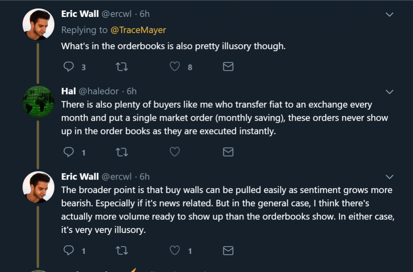Retweet Eric Wall's first orderbooks tweet

tap(121, 66)
